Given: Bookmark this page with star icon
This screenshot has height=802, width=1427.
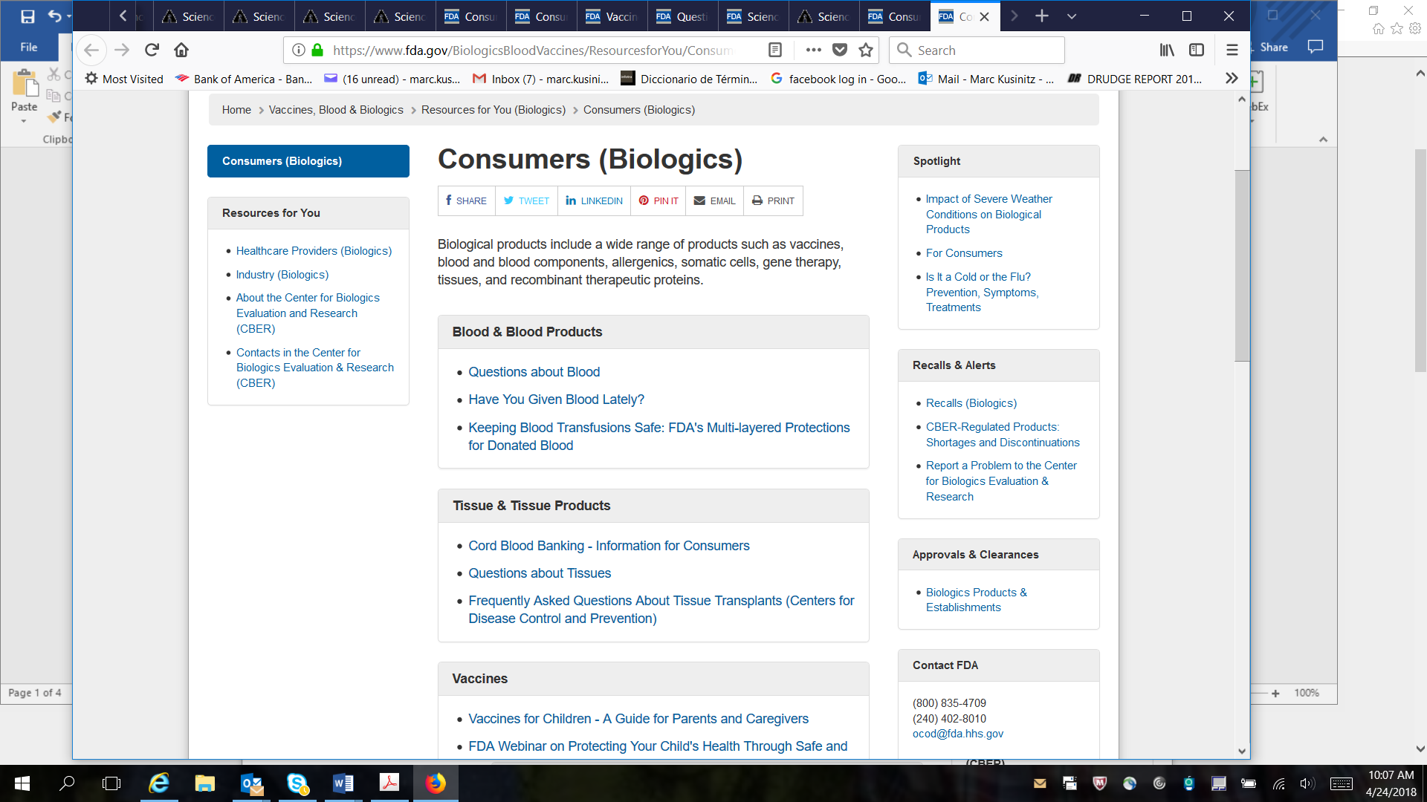Looking at the screenshot, I should pos(865,50).
